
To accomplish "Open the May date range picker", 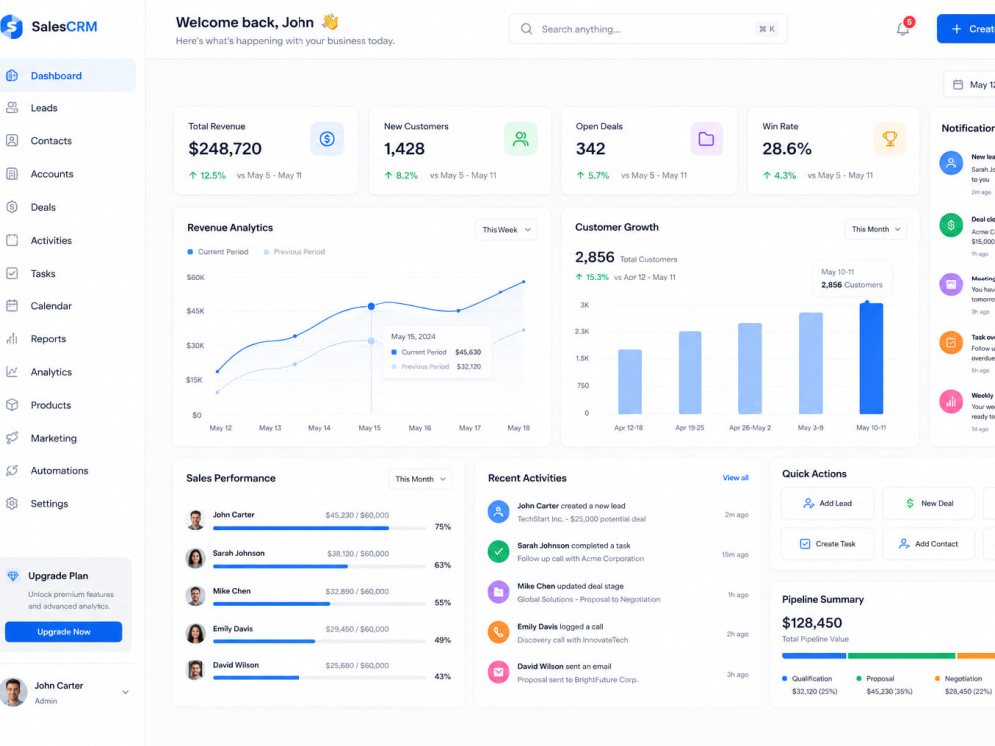I will click(x=969, y=85).
